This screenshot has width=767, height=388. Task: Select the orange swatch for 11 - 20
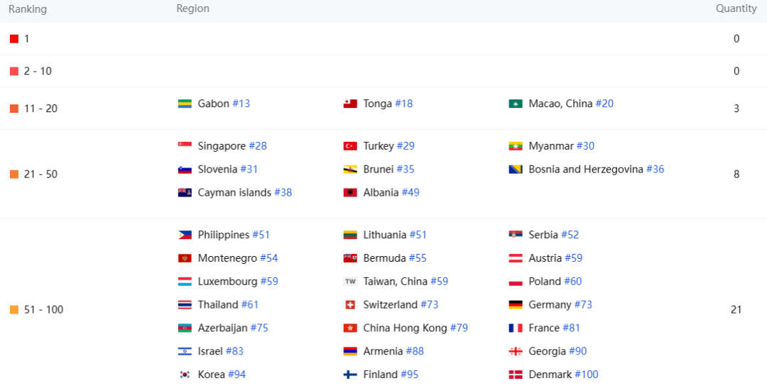[14, 109]
